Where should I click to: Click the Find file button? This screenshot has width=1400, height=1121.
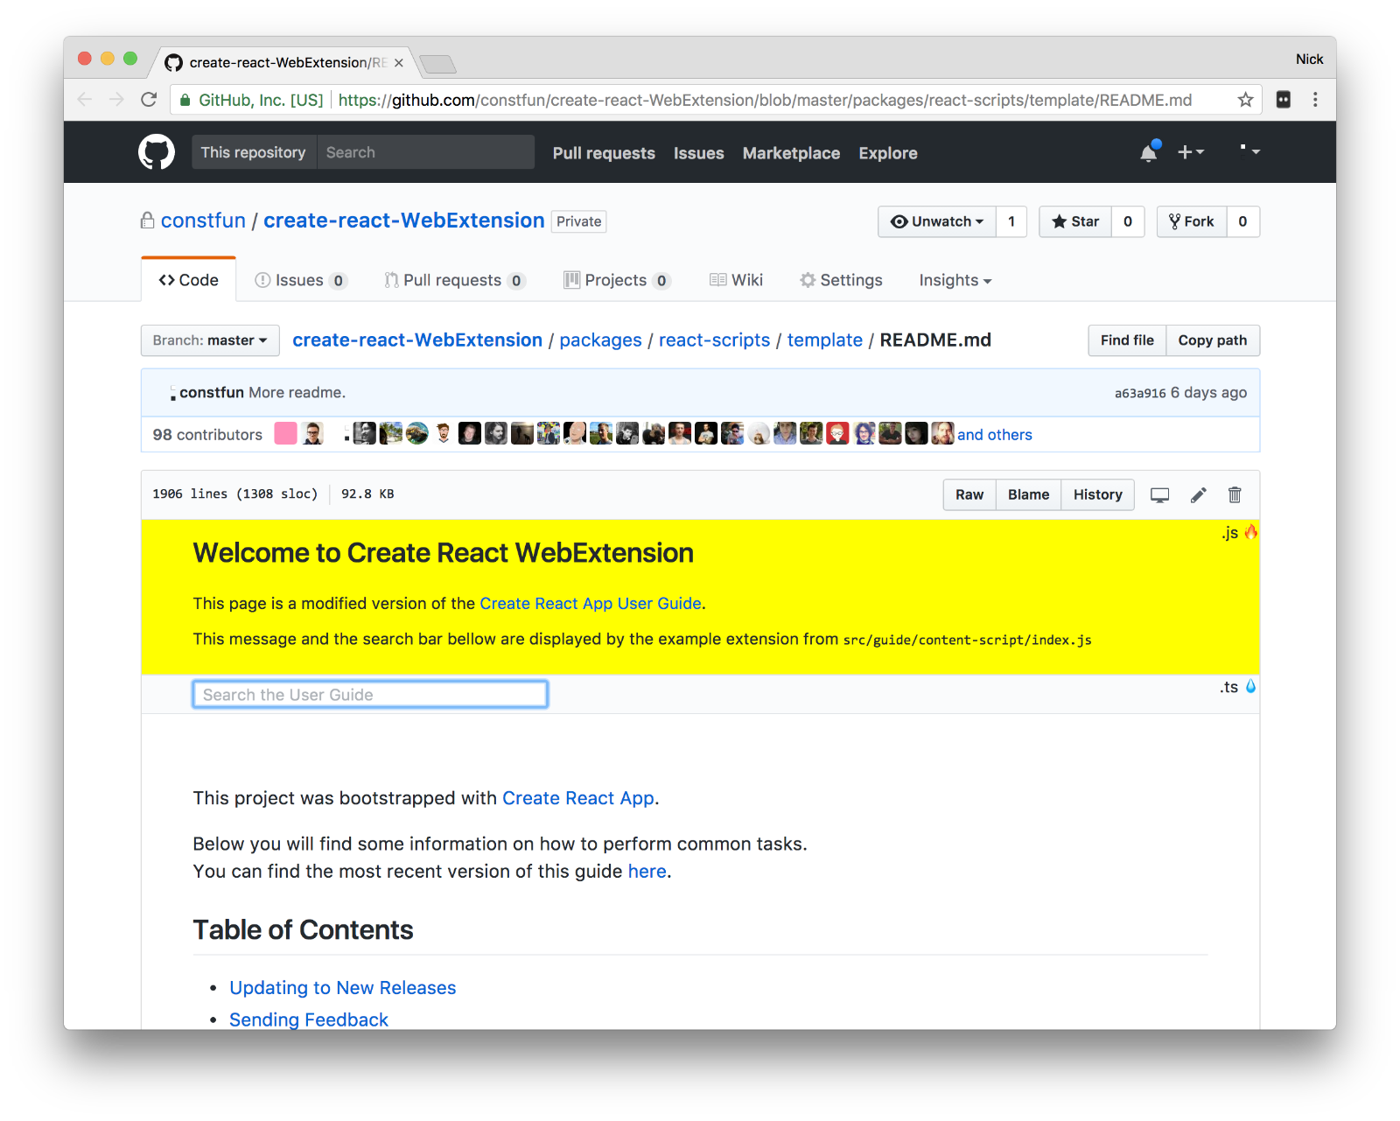1127,340
